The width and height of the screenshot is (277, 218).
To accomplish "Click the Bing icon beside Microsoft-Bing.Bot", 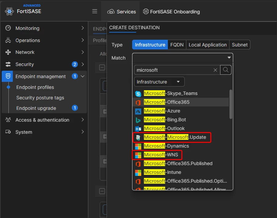I will click(138, 120).
